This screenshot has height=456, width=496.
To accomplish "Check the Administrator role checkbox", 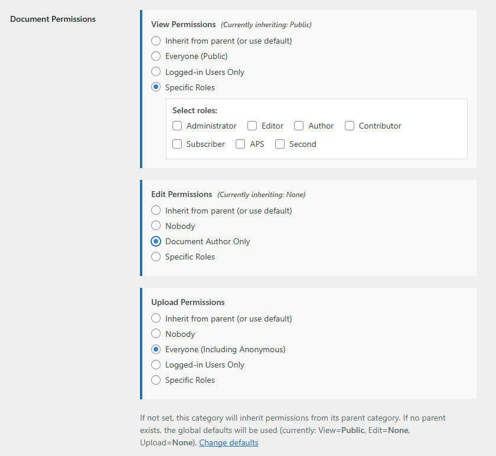I will coord(177,126).
